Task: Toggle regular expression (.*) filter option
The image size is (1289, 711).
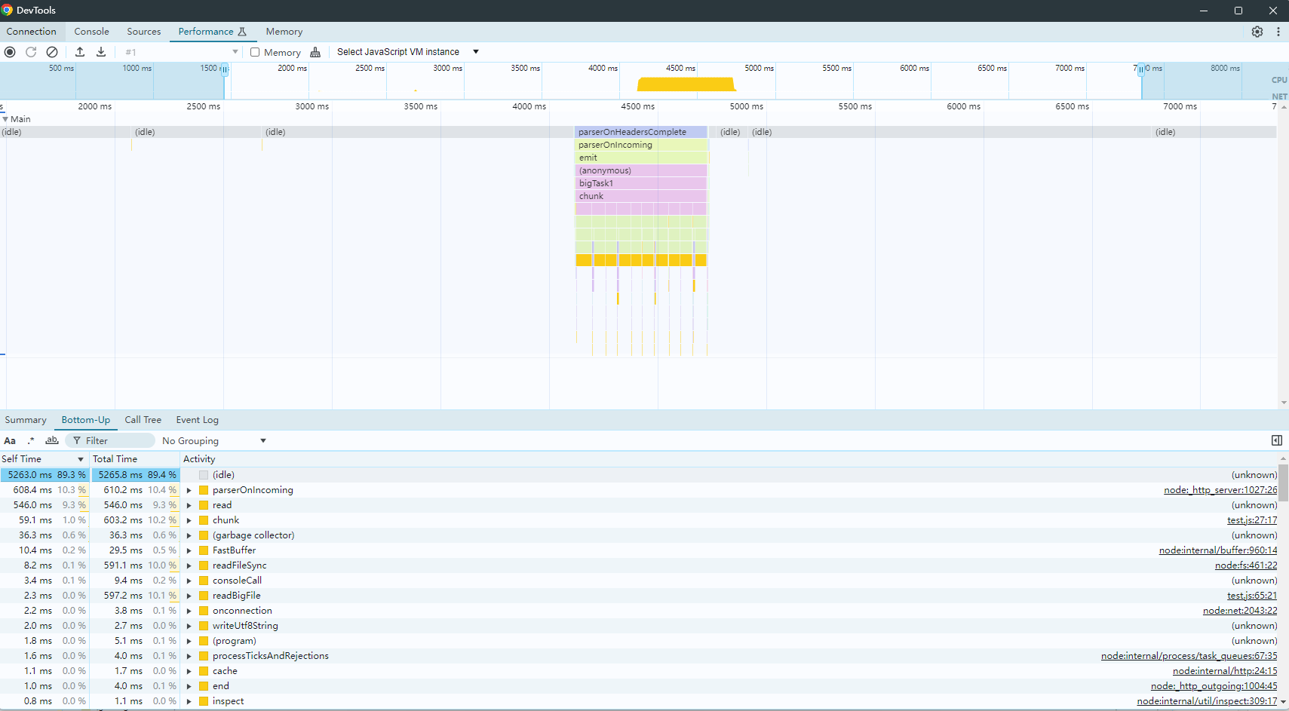Action: click(x=31, y=441)
